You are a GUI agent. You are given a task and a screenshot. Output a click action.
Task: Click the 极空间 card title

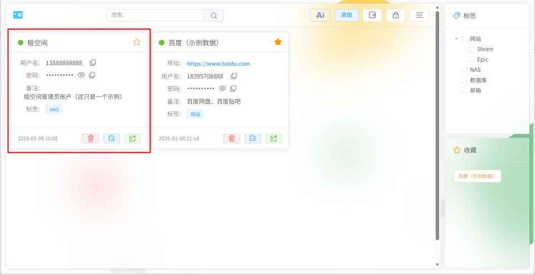tap(37, 43)
